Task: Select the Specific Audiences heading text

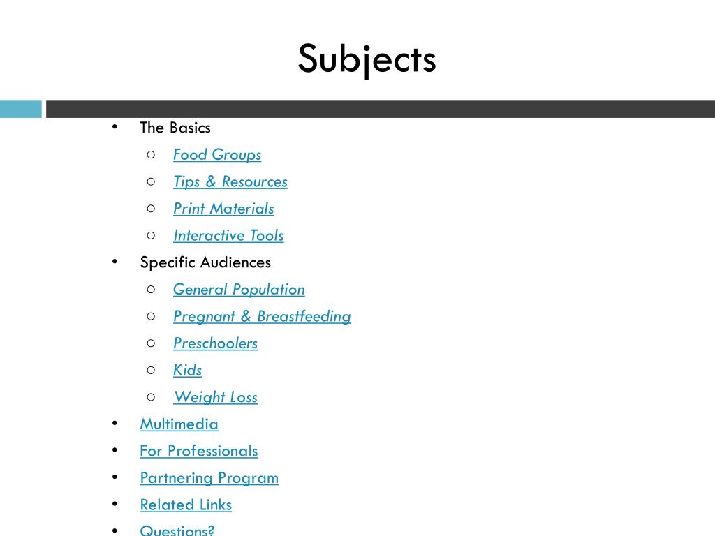Action: (x=205, y=262)
